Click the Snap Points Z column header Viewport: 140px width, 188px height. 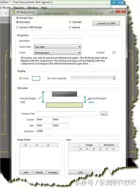pyautogui.click(x=52, y=145)
